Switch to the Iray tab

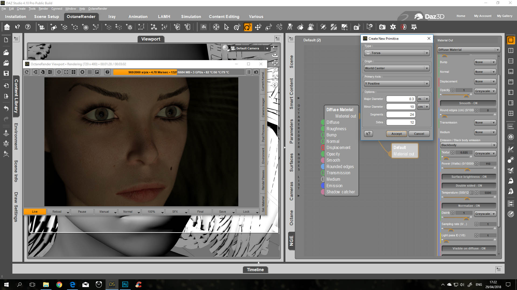[x=112, y=17]
